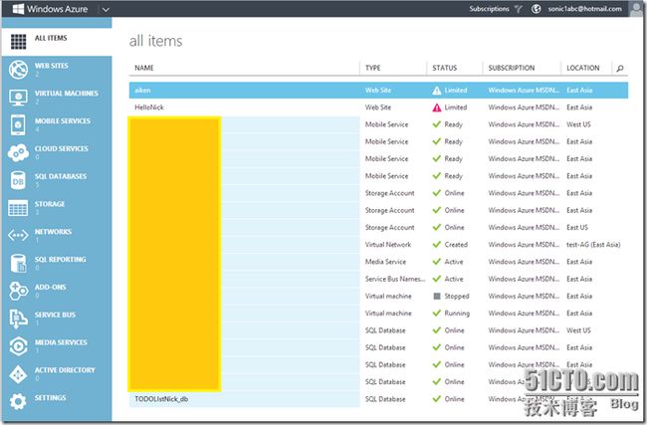The image size is (647, 425).
Task: Select the Service Bus Names... type cell
Action: (x=395, y=279)
